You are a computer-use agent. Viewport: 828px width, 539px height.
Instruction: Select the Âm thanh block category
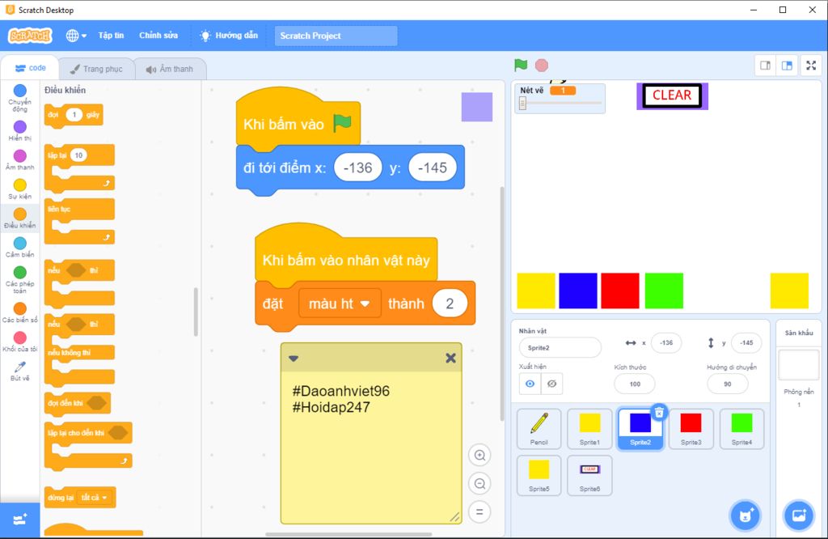point(20,159)
